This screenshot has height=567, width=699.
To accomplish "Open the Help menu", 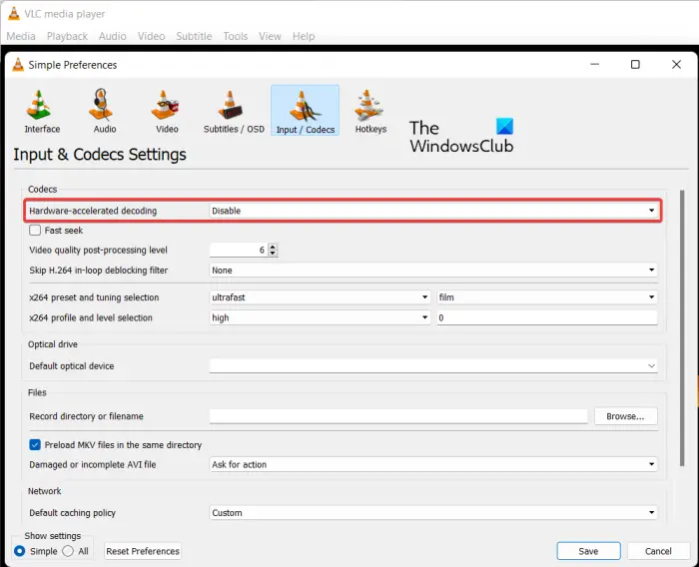I will tap(304, 36).
